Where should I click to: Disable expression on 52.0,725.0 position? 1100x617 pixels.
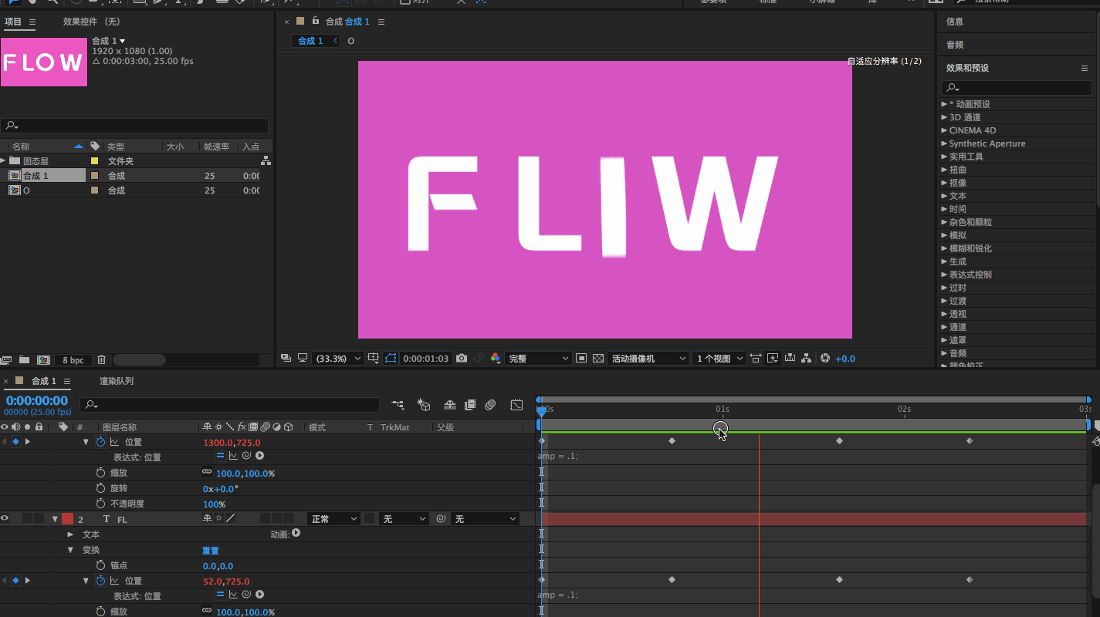click(220, 595)
